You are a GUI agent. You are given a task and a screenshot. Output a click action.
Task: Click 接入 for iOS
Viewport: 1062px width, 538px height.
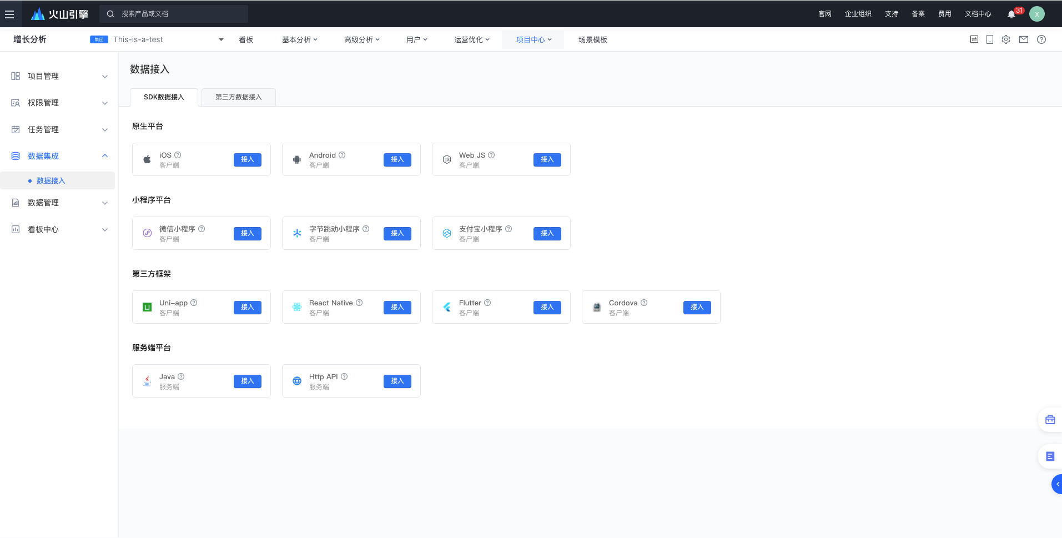(248, 159)
